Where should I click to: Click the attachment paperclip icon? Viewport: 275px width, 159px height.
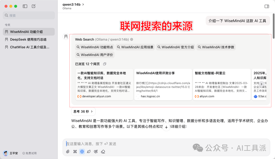coord(68,152)
